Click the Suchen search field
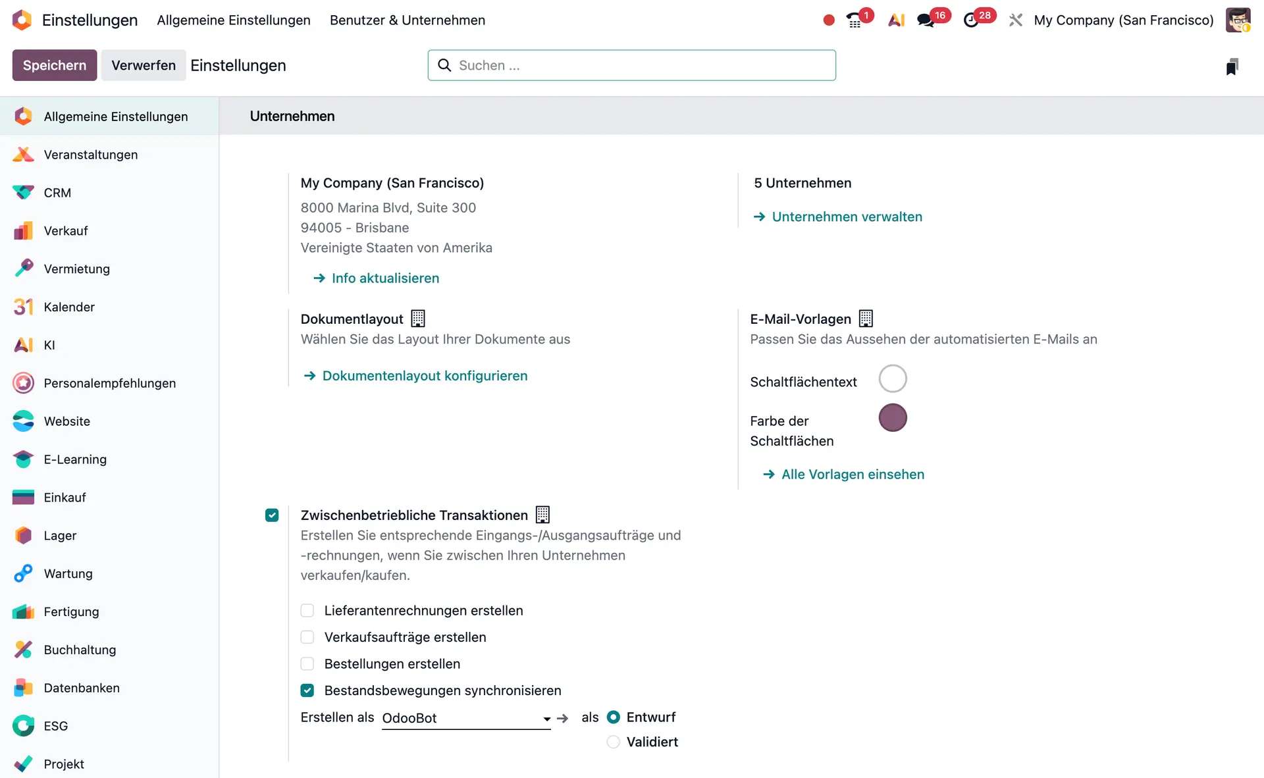This screenshot has width=1264, height=778. 631,65
